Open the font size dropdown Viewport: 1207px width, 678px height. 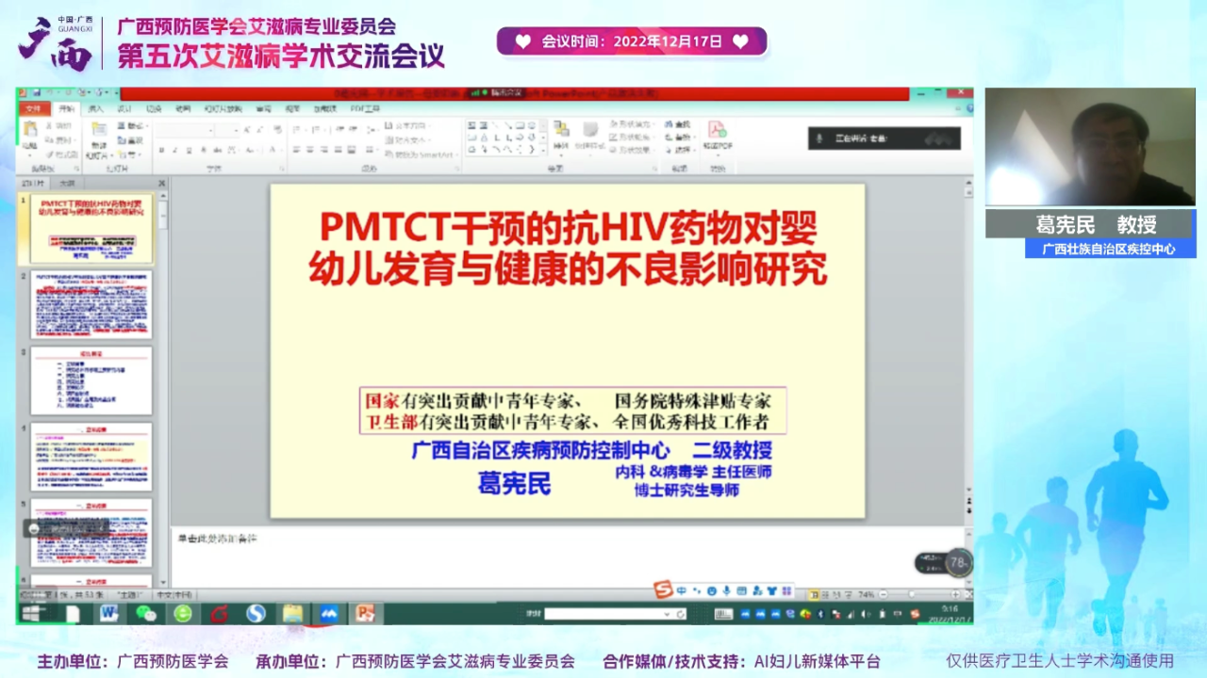[x=236, y=130]
